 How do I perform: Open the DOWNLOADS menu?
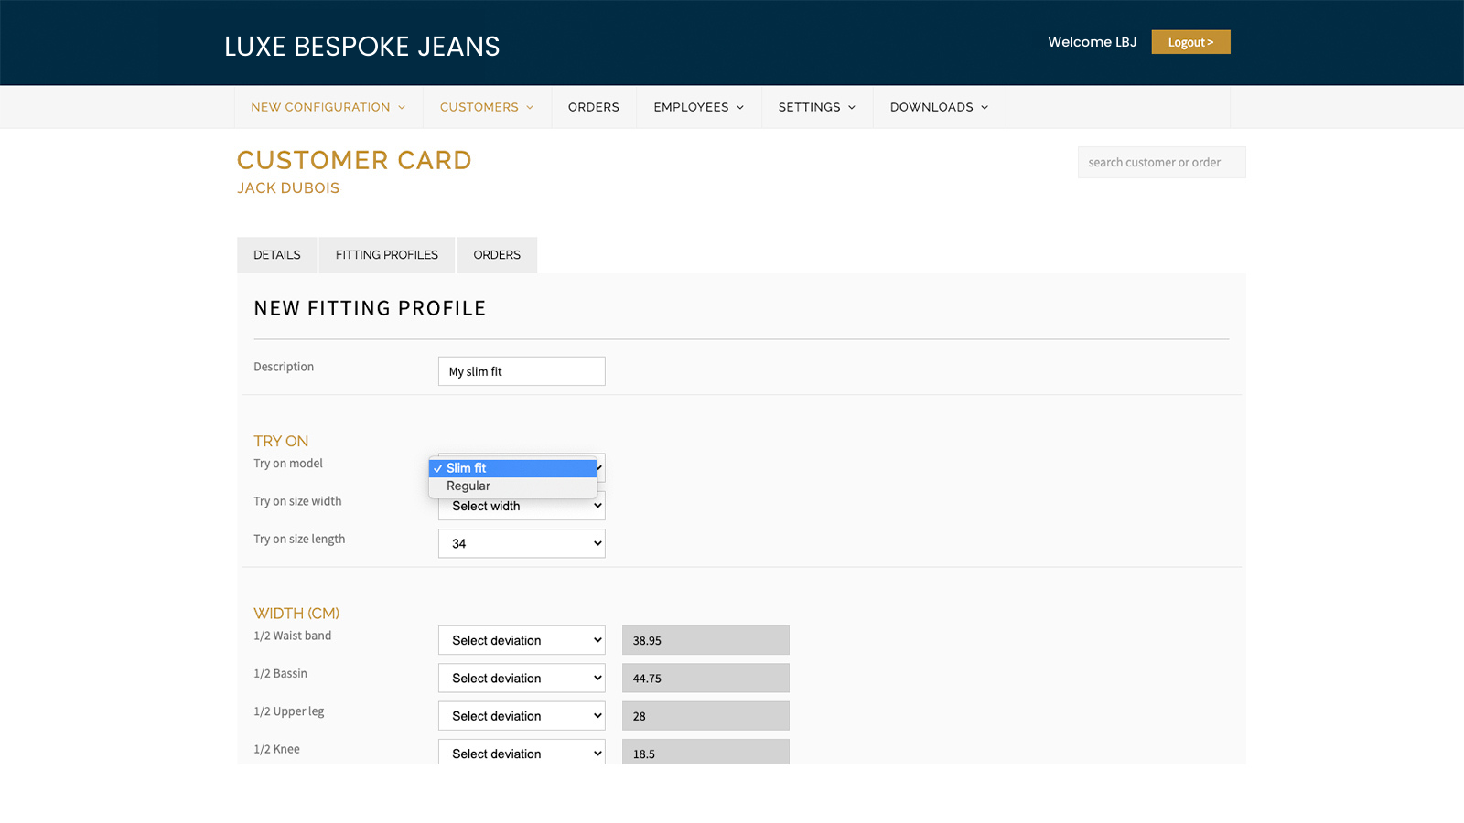938,107
